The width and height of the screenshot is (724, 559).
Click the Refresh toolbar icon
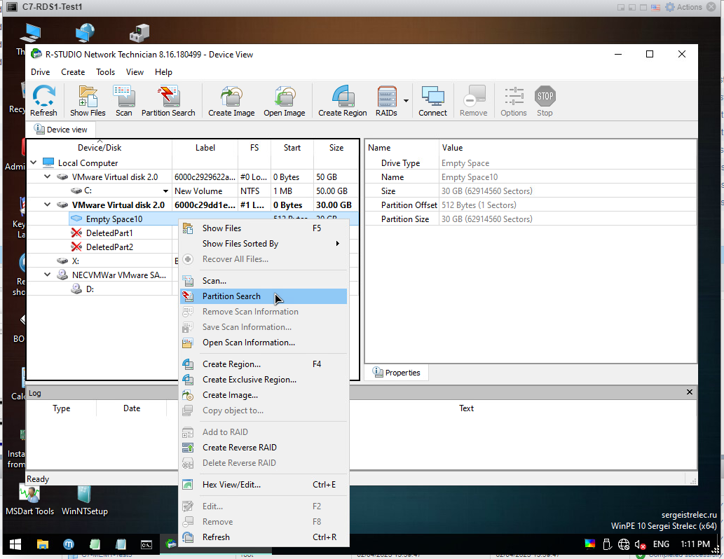click(43, 100)
